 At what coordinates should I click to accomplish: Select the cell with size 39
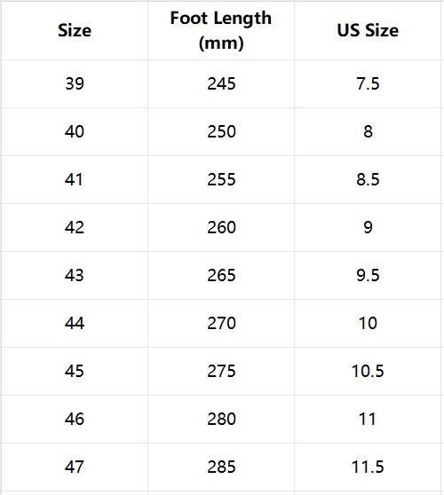tap(75, 83)
